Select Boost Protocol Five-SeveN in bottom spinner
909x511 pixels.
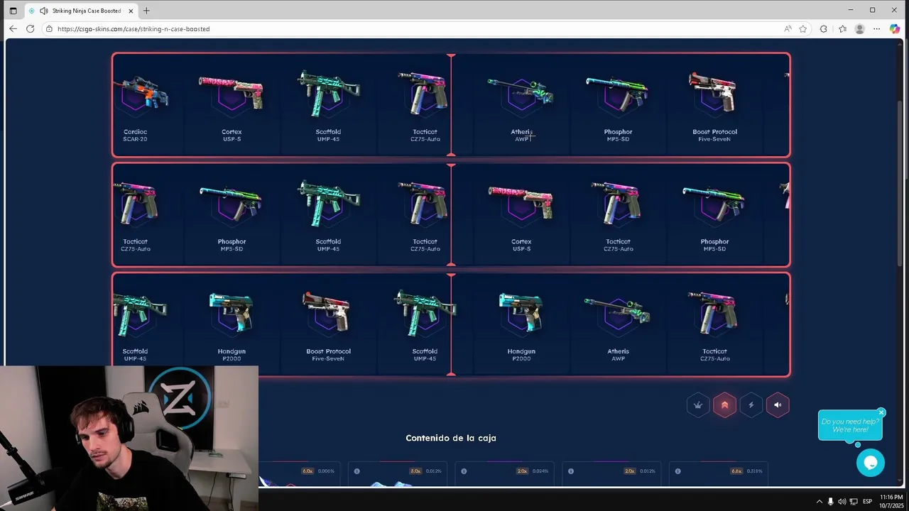328,325
